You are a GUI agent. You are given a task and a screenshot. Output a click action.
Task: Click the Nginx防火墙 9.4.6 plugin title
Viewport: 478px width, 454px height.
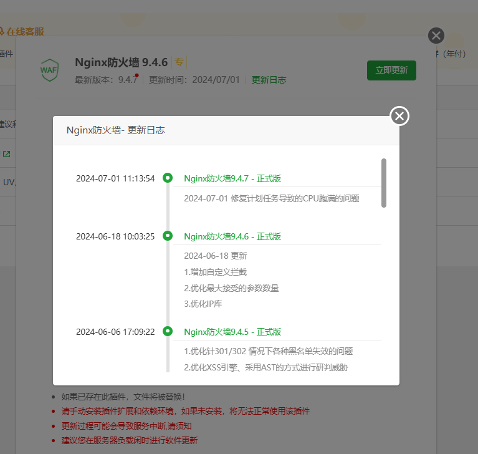coord(122,62)
